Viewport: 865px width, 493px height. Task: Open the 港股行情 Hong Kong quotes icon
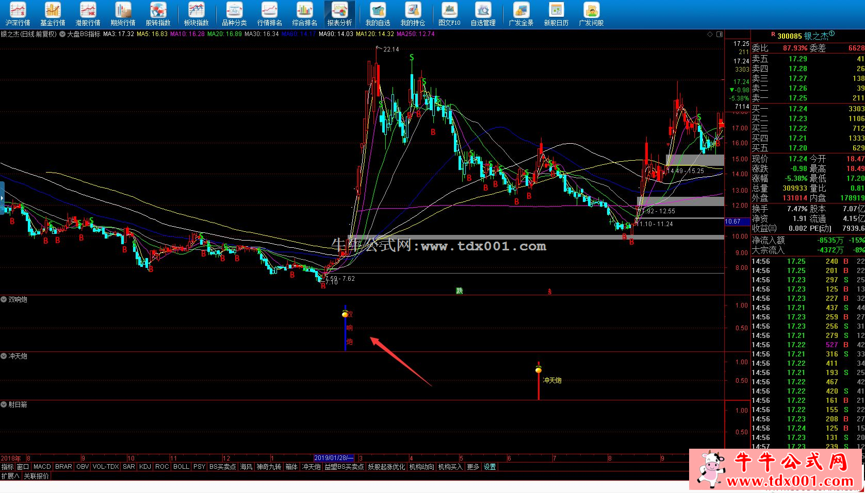[88, 14]
